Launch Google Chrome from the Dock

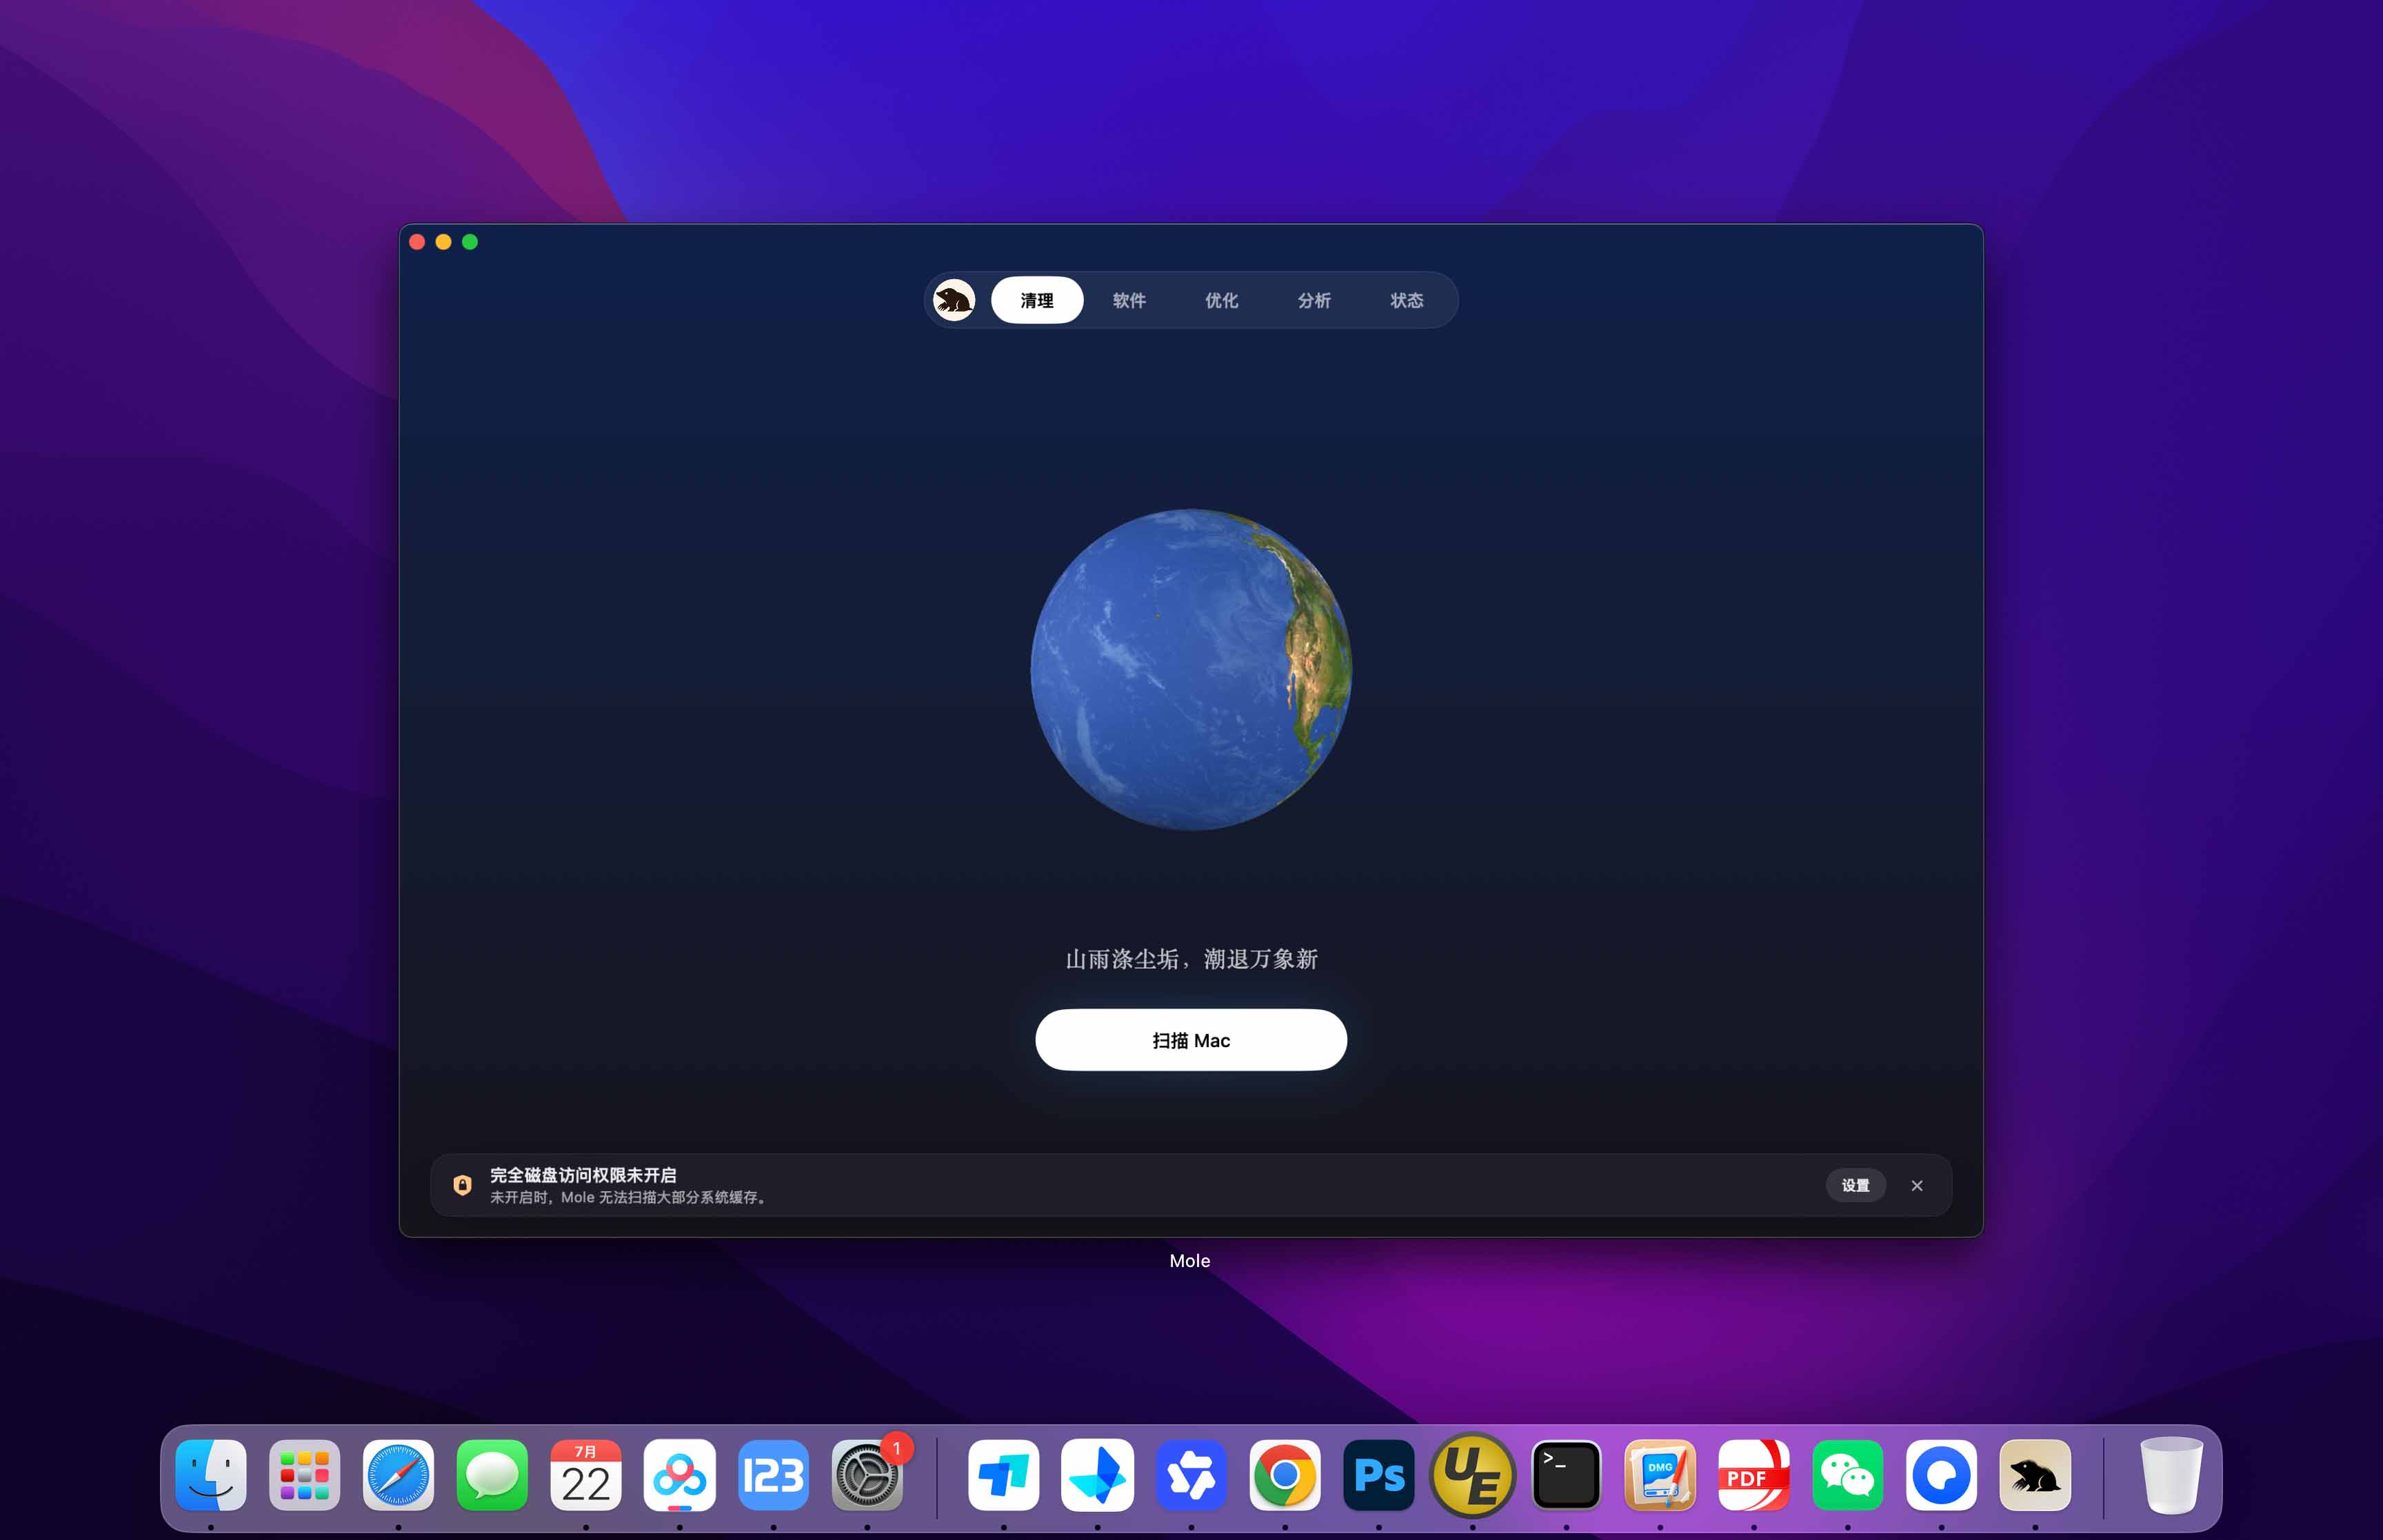point(1285,1475)
